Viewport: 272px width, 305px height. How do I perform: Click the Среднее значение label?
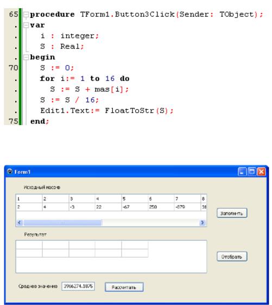click(x=38, y=287)
